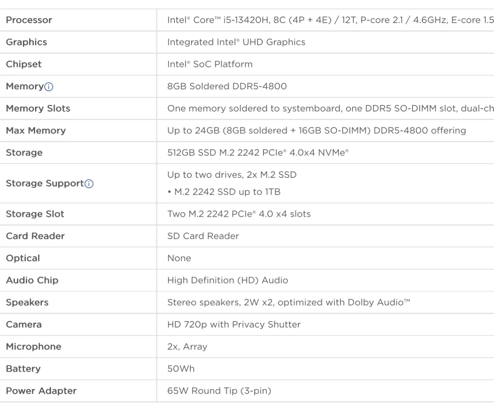Click the 8GB Soldered DDR5-4800 value

pyautogui.click(x=227, y=86)
